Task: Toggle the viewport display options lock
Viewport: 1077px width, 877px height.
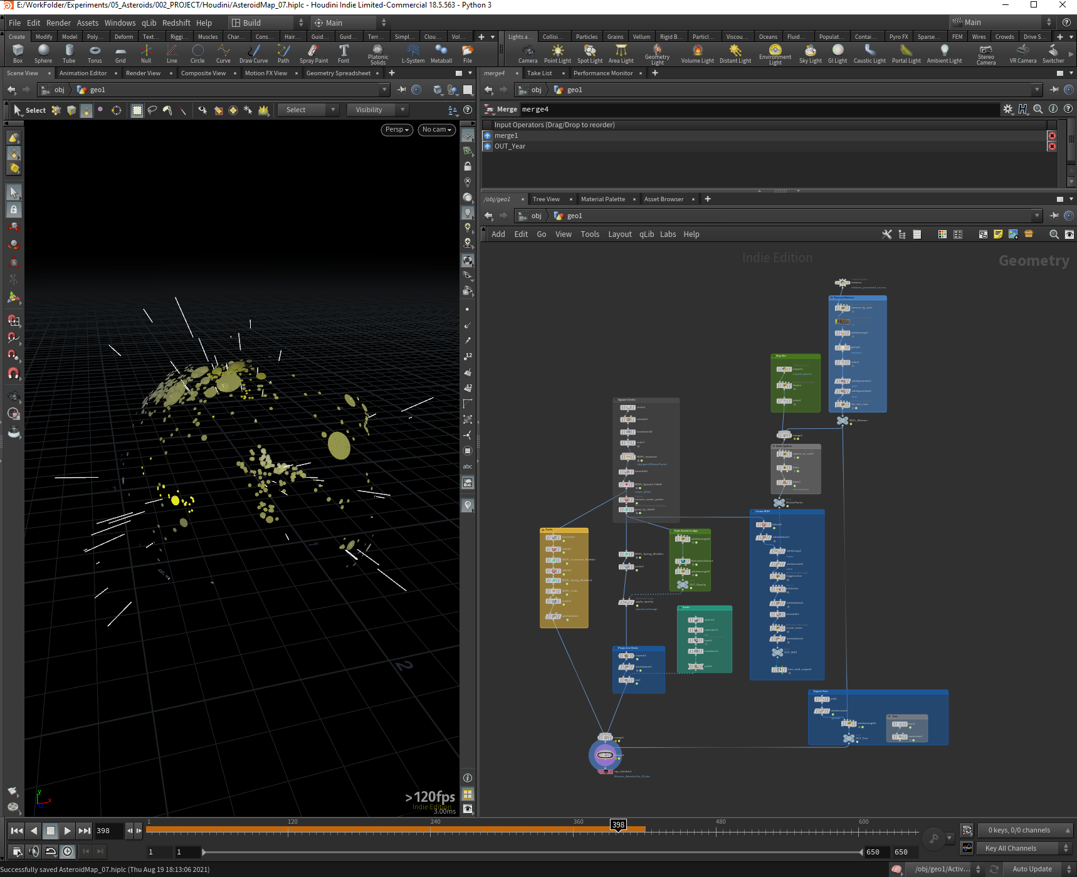Action: (x=14, y=209)
